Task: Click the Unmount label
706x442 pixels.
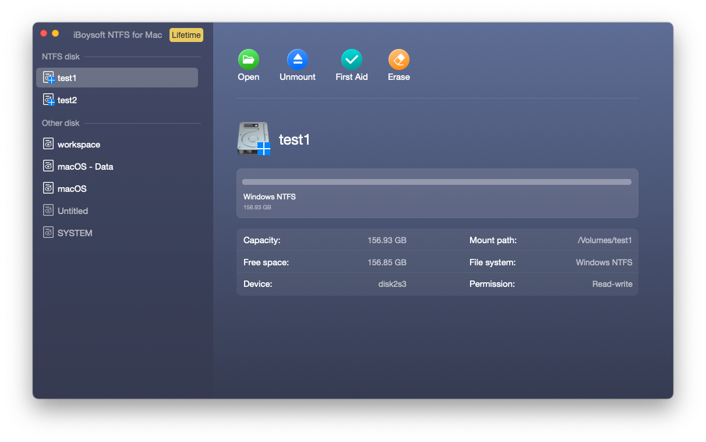Action: point(298,77)
